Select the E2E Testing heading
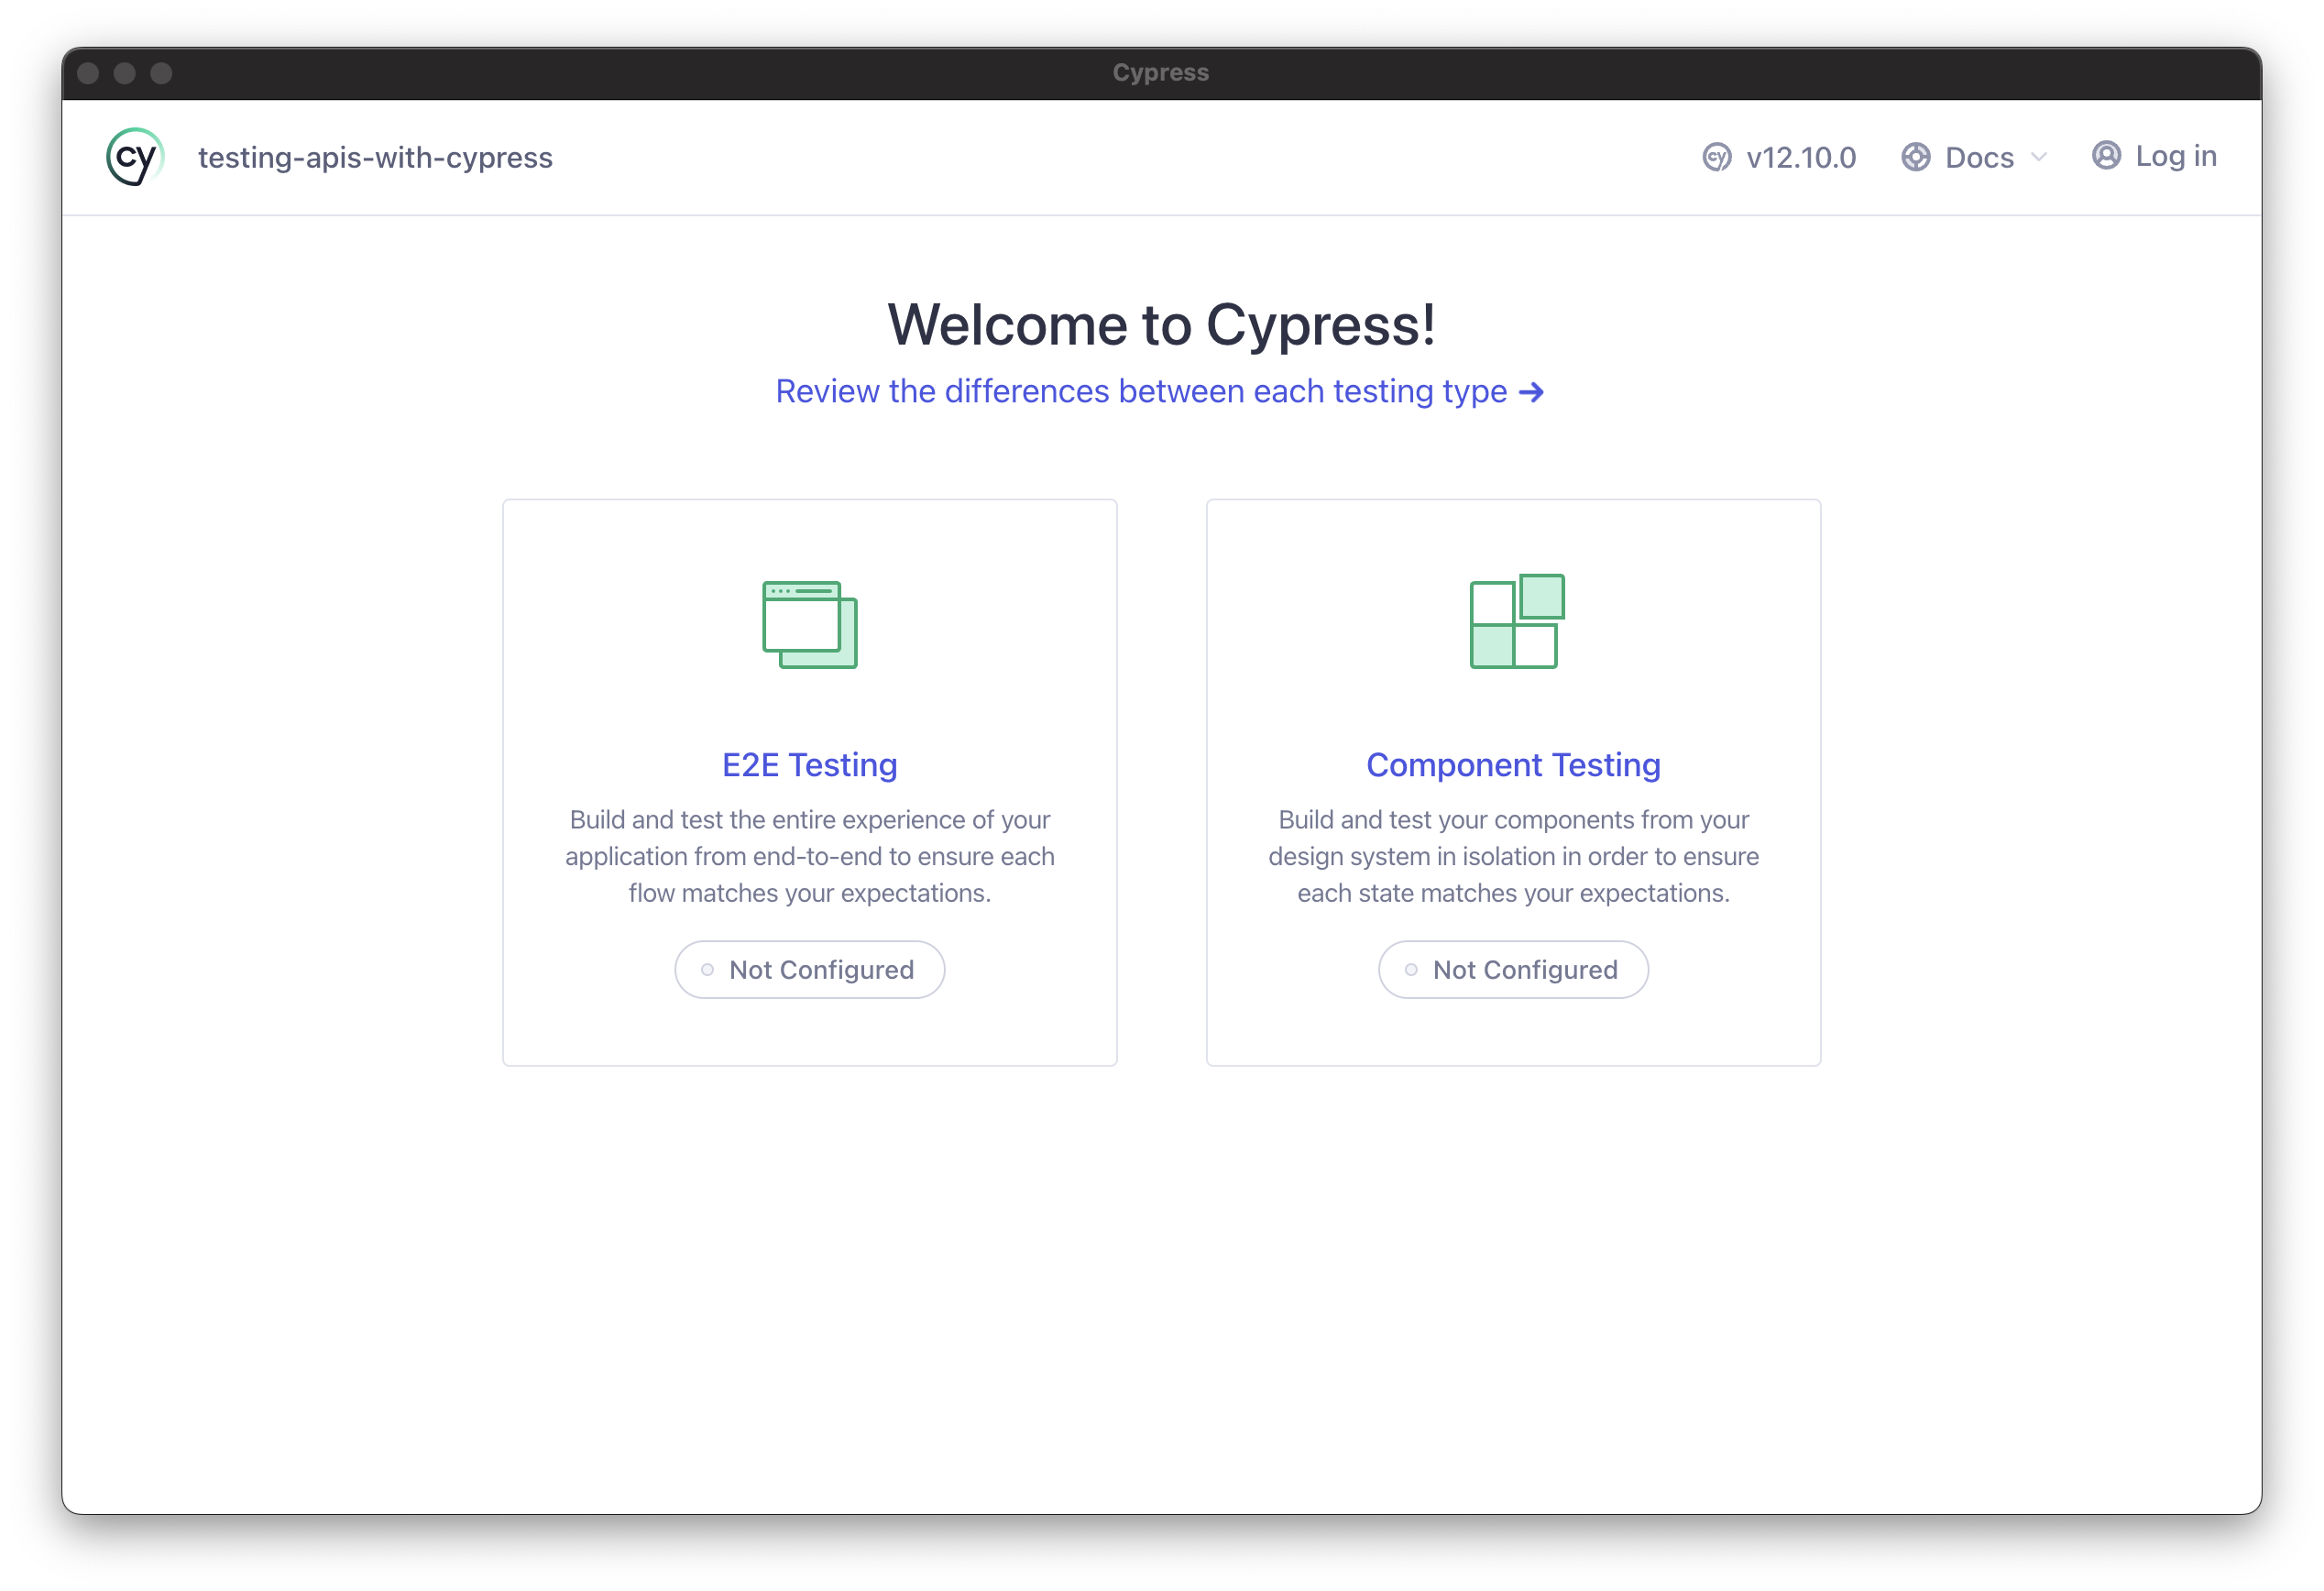Screen dimensions: 2324x1591 (809, 765)
